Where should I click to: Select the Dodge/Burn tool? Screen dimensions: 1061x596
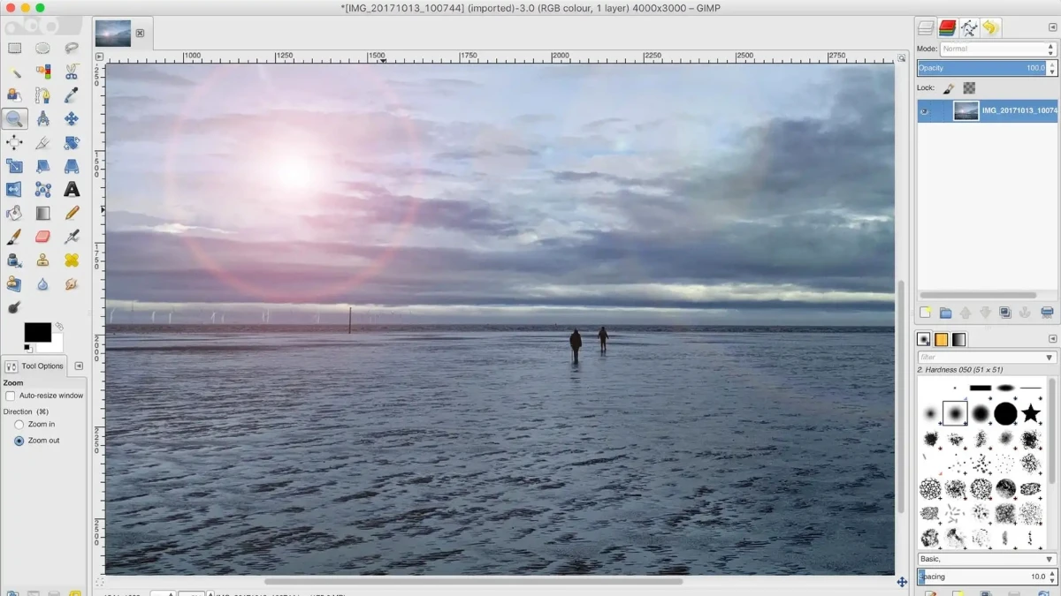(x=14, y=307)
